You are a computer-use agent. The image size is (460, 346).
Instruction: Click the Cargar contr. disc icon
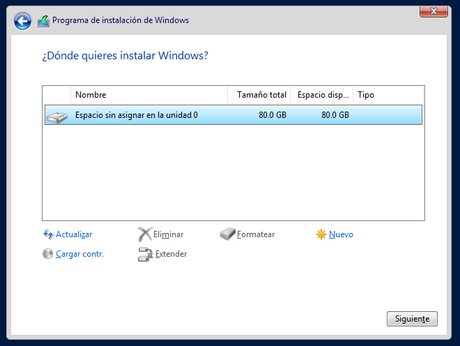coord(47,254)
